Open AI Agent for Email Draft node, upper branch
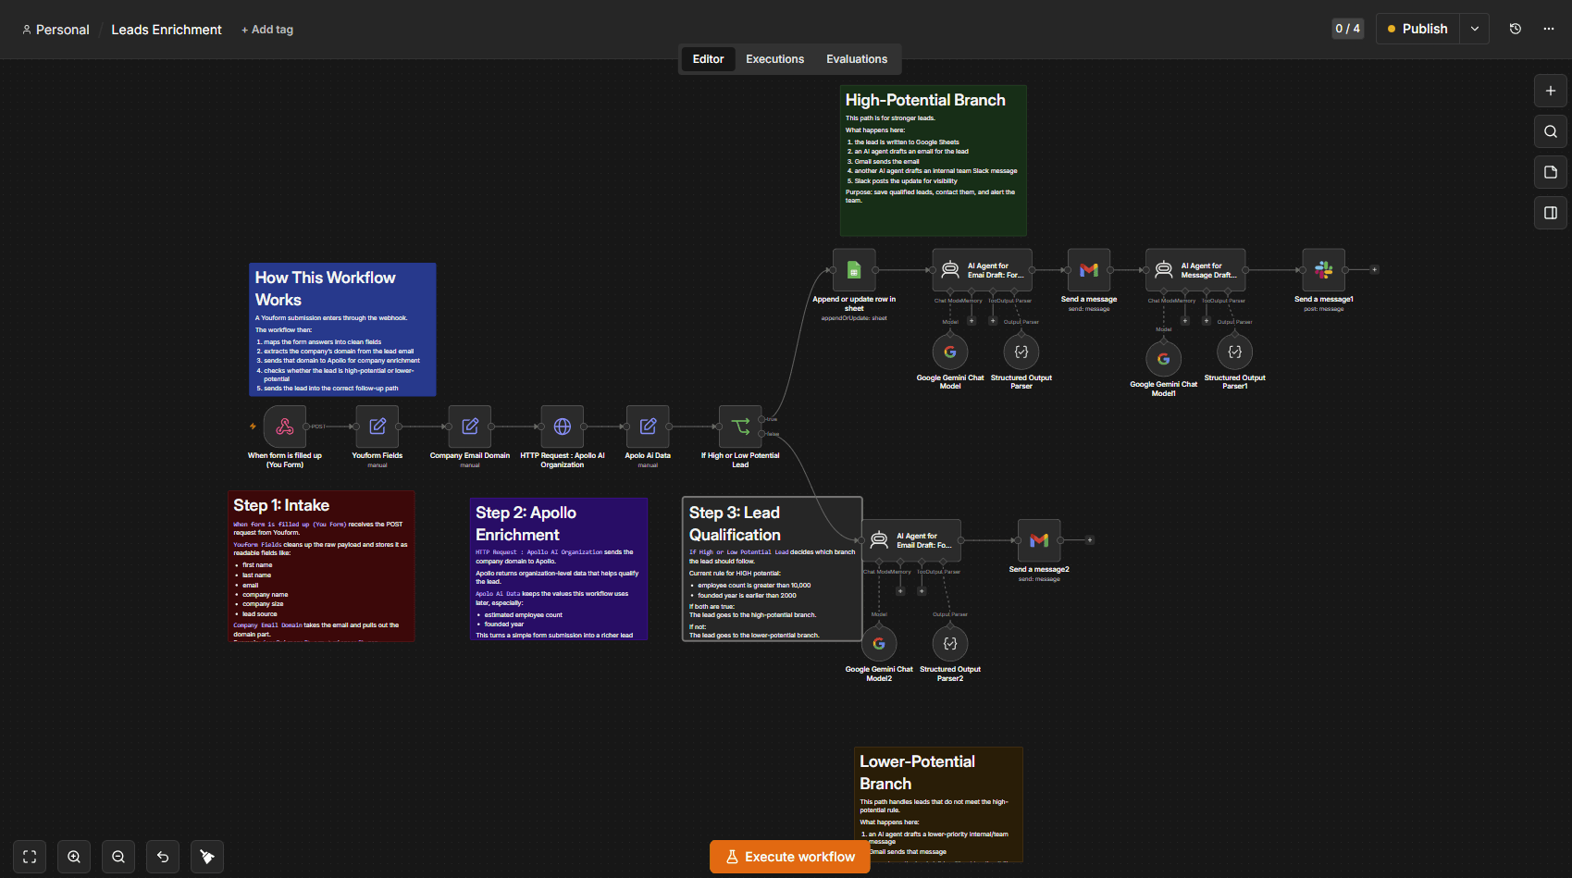 pyautogui.click(x=983, y=270)
